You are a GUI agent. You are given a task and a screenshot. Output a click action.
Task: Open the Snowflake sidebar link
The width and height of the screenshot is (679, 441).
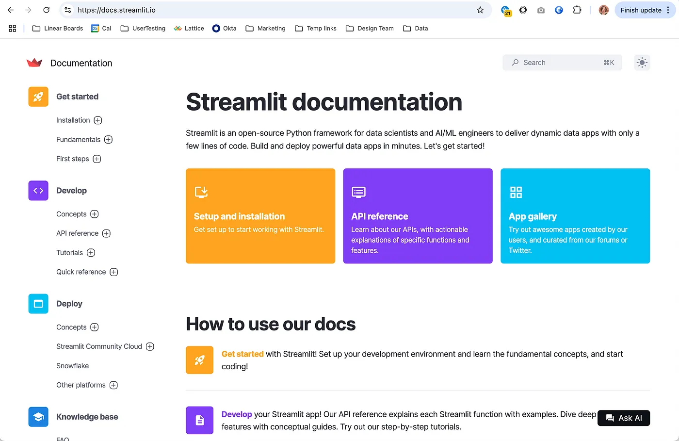[72, 366]
